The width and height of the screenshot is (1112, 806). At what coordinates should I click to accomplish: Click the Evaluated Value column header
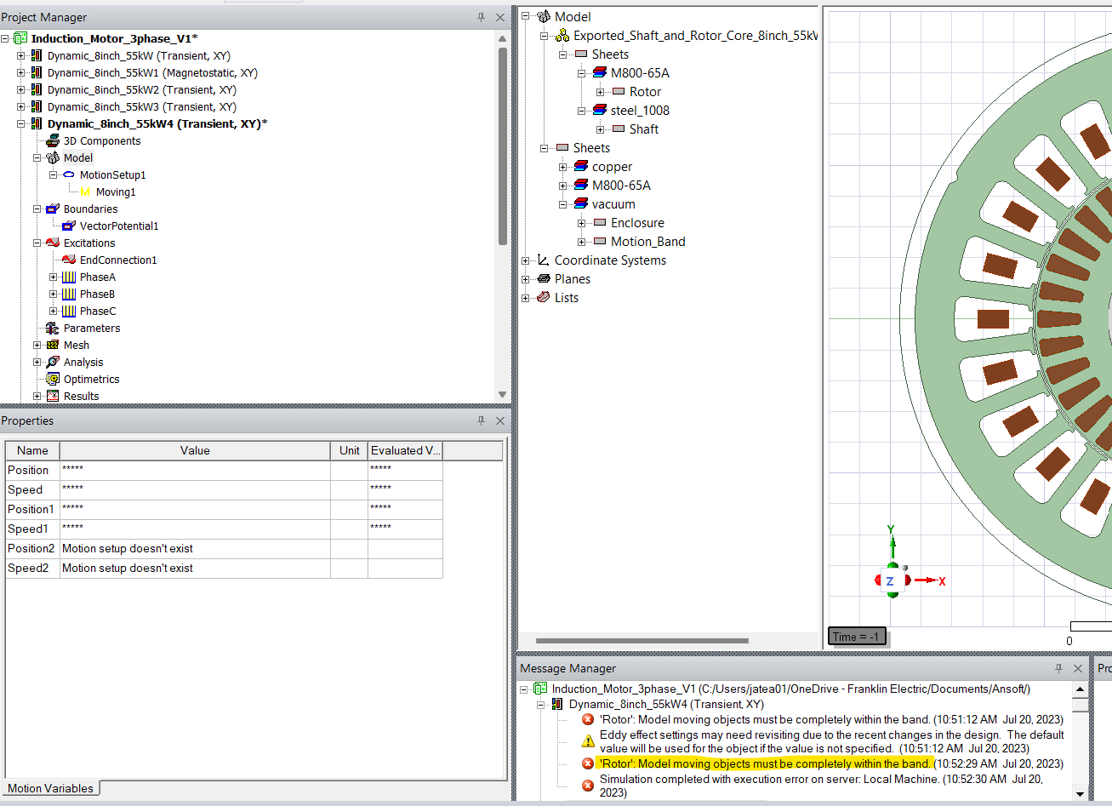(406, 450)
